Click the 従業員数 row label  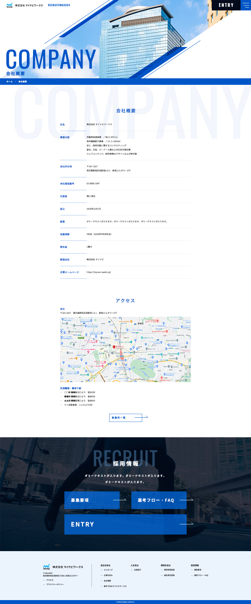pyautogui.click(x=65, y=234)
